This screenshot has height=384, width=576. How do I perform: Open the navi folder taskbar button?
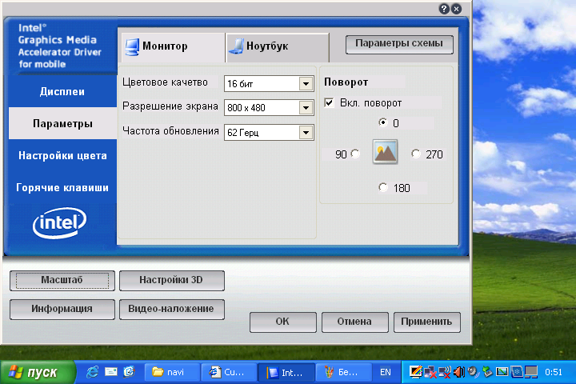(x=170, y=372)
